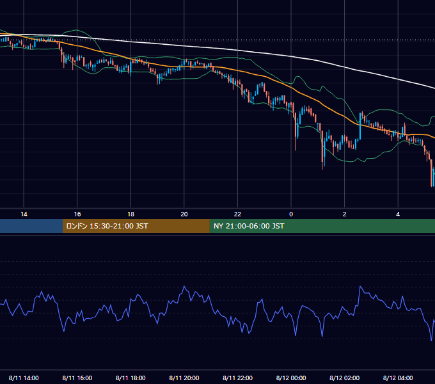
Task: Click the 8/11 14:00 time label
Action: (24, 378)
